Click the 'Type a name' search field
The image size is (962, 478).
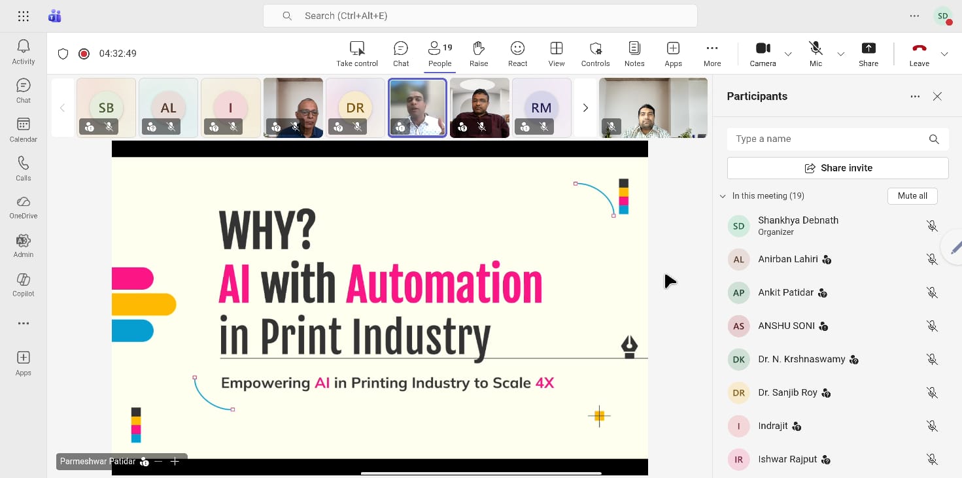click(827, 139)
